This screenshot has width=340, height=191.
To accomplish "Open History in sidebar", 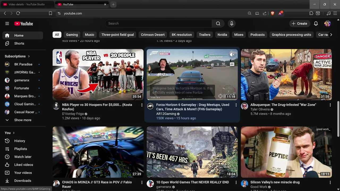I will point(23,141).
